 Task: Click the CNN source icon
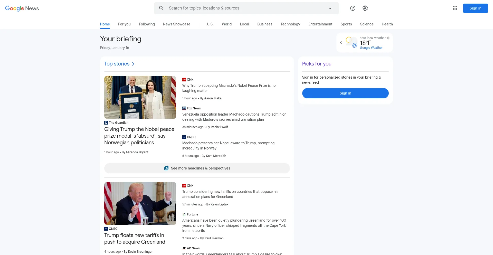(x=184, y=79)
